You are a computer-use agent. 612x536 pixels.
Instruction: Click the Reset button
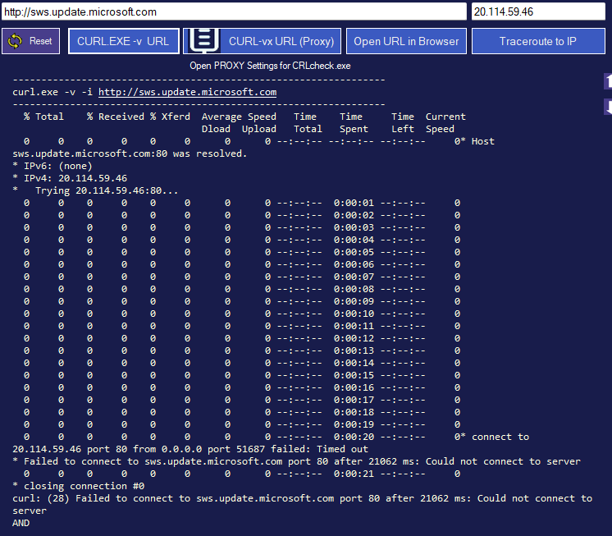pos(31,41)
